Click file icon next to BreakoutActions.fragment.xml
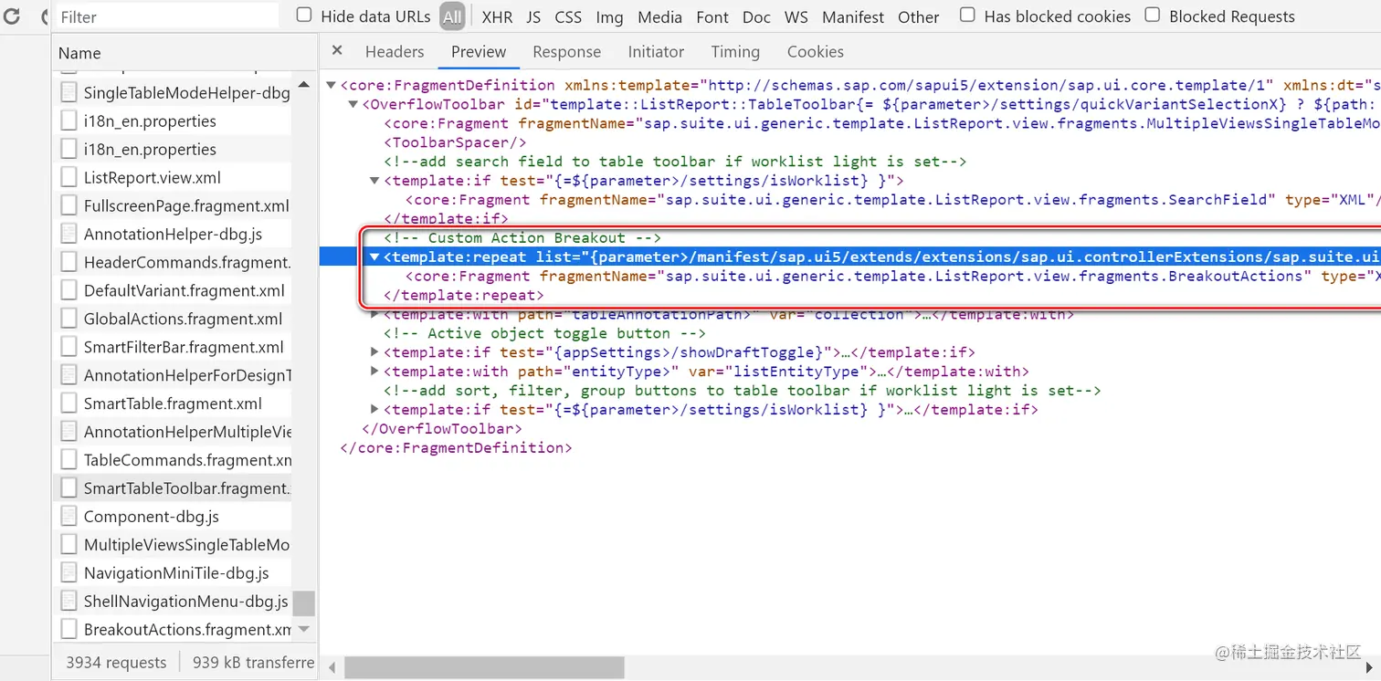Viewport: 1381px width, 681px height. [x=69, y=630]
